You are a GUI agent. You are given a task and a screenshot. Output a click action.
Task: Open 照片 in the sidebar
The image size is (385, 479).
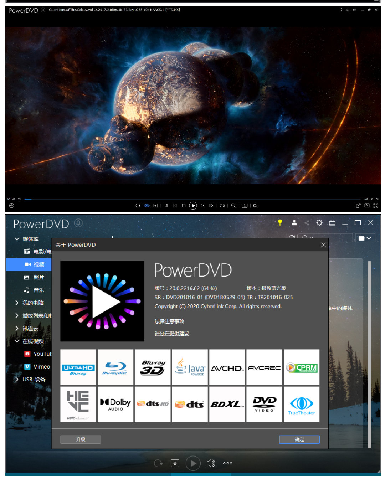pos(34,277)
